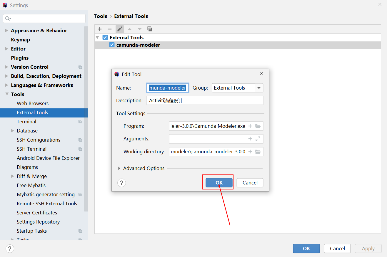Screen dimensions: 387x257
Task: Move tool up with up arrow icon
Action: 130,29
